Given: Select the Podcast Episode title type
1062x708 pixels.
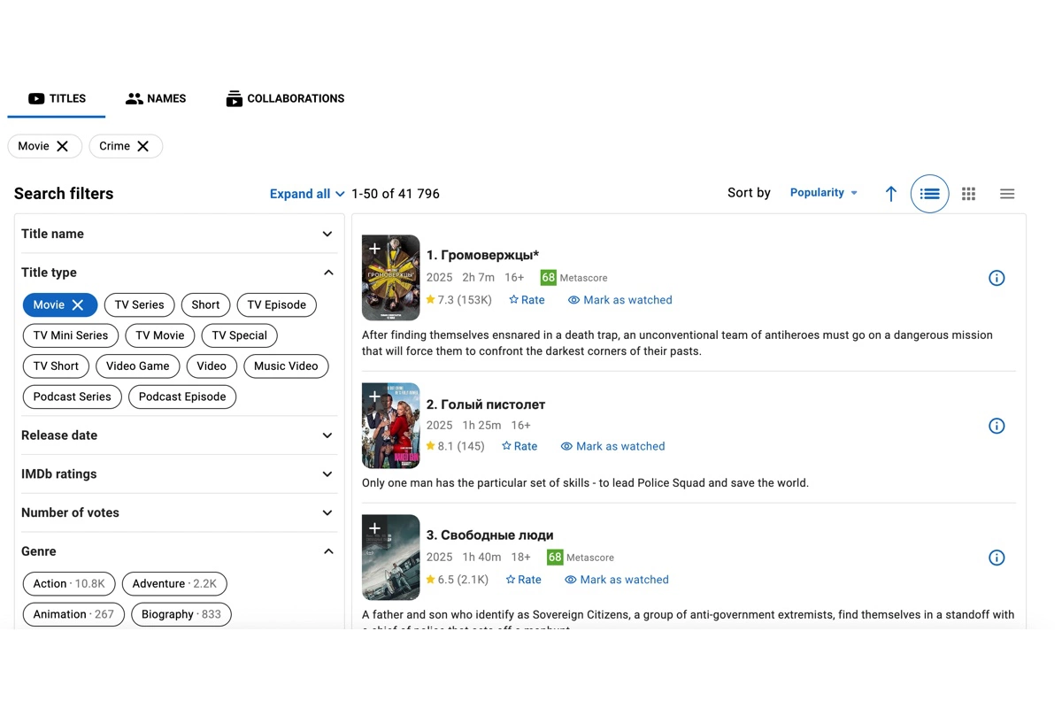Looking at the screenshot, I should click(182, 396).
